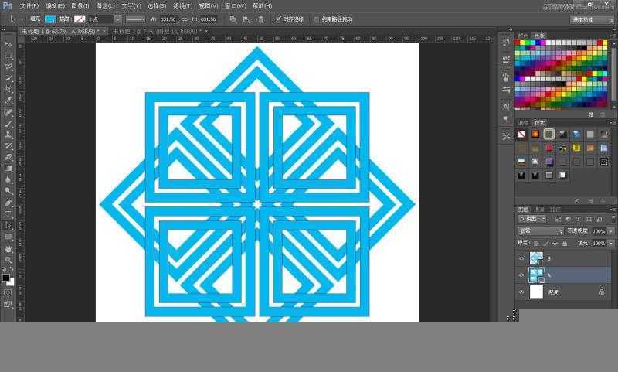Open tool preset picker arrow in options bar
The image size is (618, 372).
tap(22, 19)
